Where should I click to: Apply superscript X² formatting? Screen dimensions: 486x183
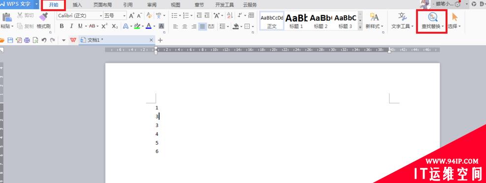click(x=104, y=26)
